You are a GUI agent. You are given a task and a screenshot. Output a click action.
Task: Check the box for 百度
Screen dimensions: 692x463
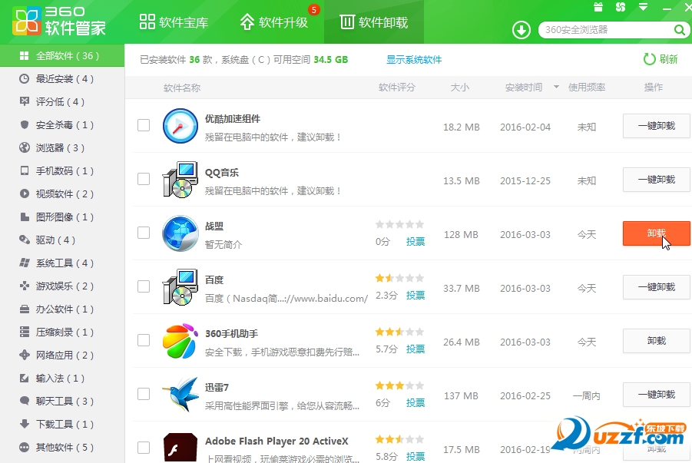pos(144,286)
